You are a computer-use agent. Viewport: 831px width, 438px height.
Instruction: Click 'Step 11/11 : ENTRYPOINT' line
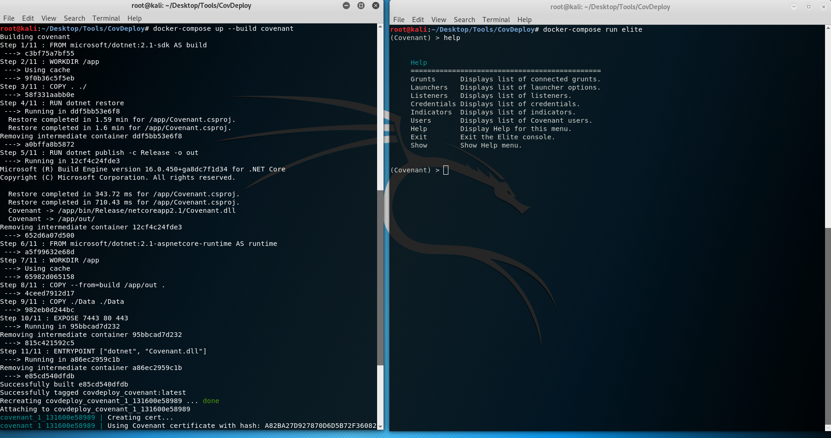(x=103, y=351)
